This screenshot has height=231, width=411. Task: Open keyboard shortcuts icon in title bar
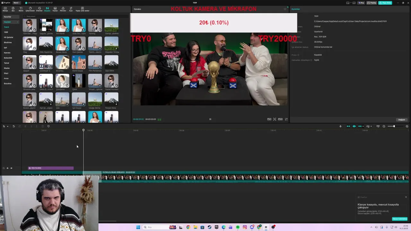pos(353,3)
